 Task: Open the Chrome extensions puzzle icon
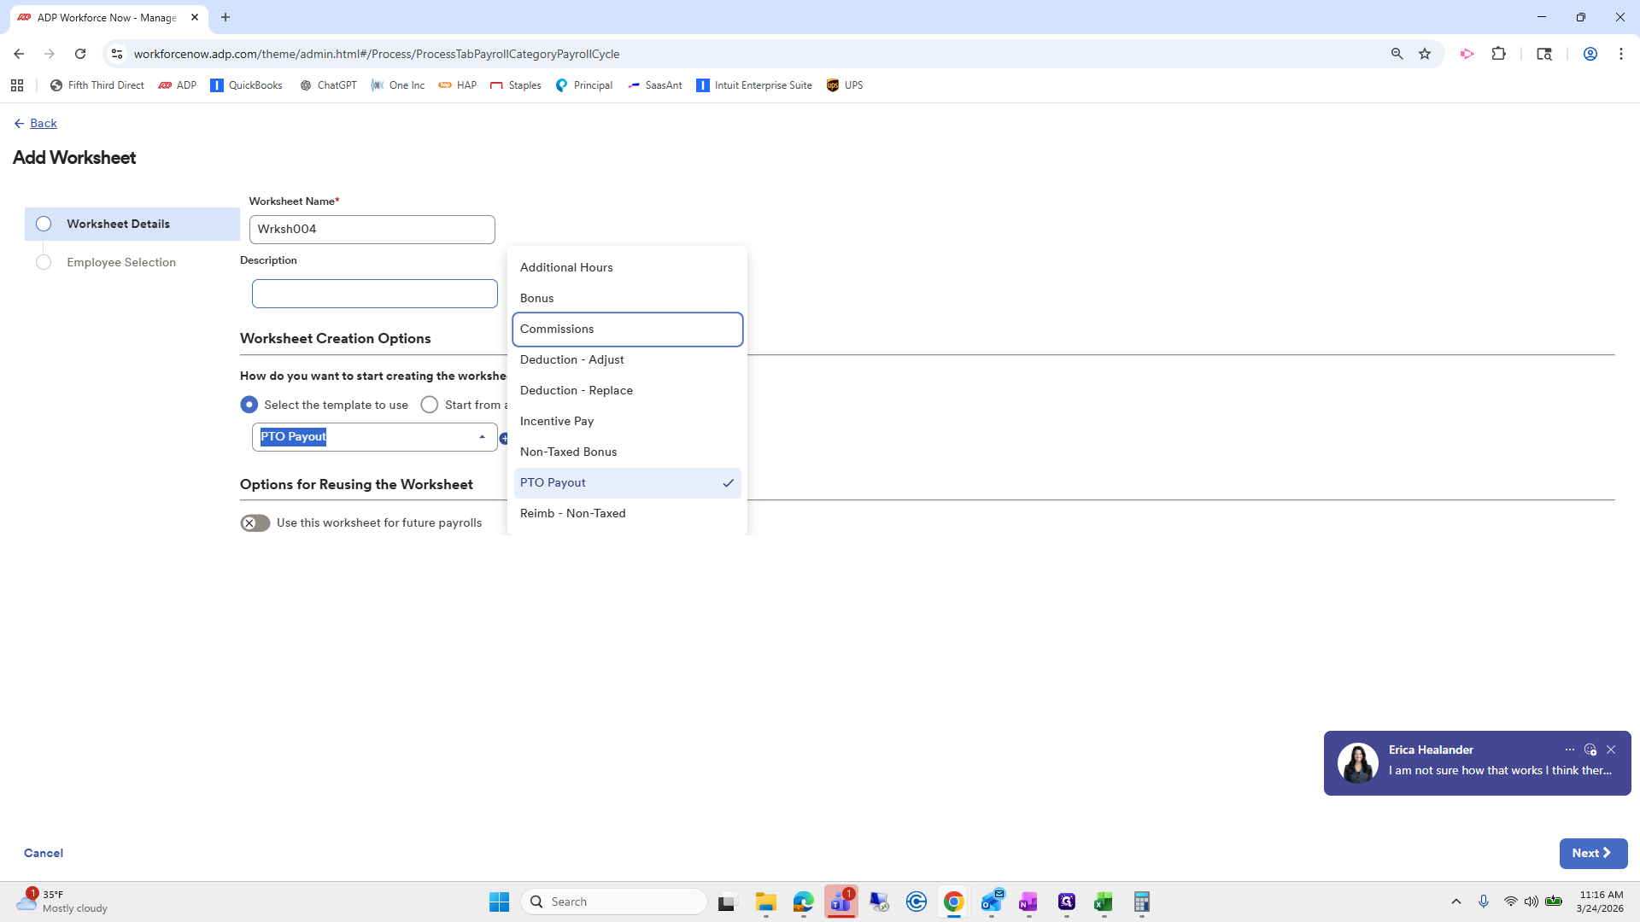(x=1498, y=54)
